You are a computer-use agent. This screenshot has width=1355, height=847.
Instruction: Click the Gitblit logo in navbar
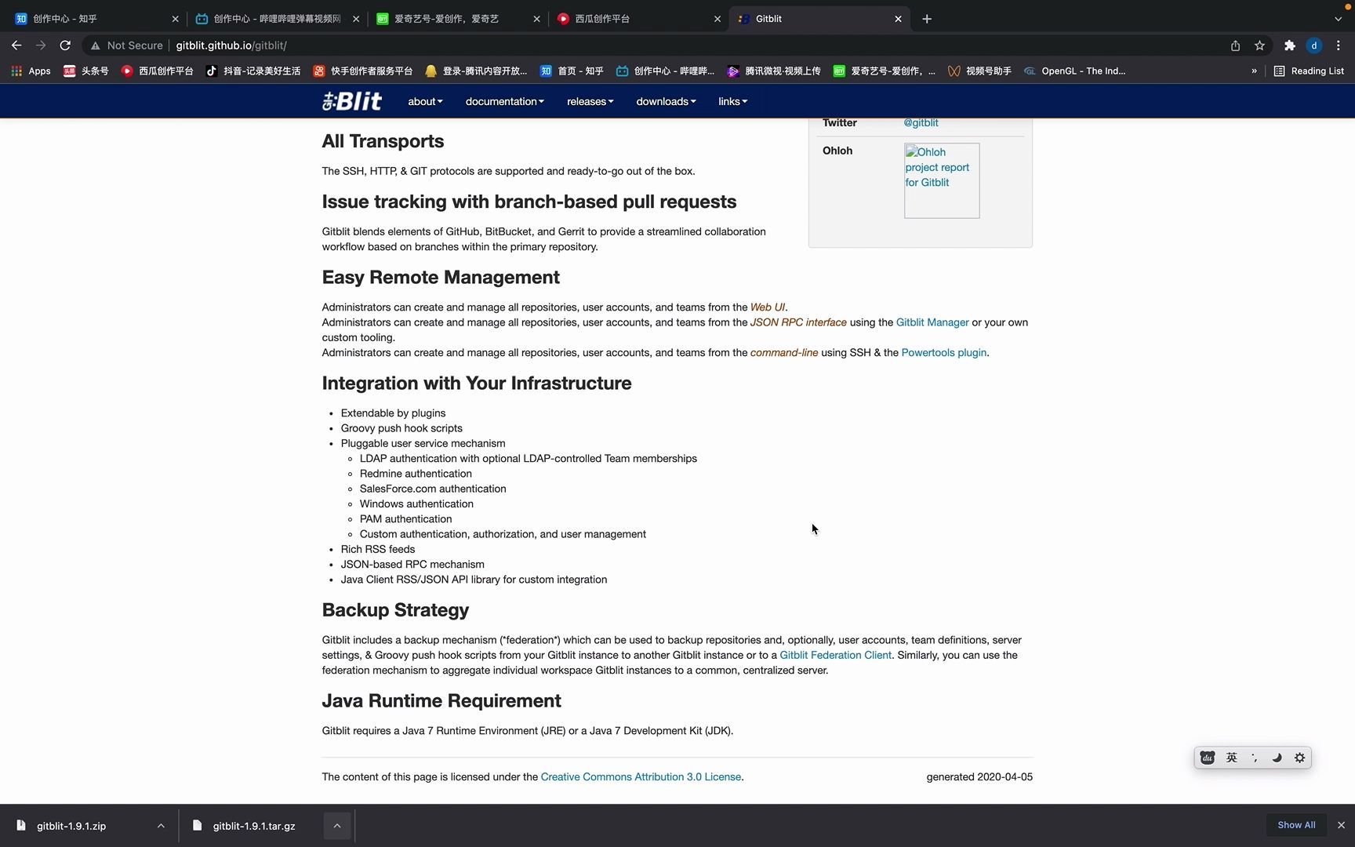click(352, 101)
